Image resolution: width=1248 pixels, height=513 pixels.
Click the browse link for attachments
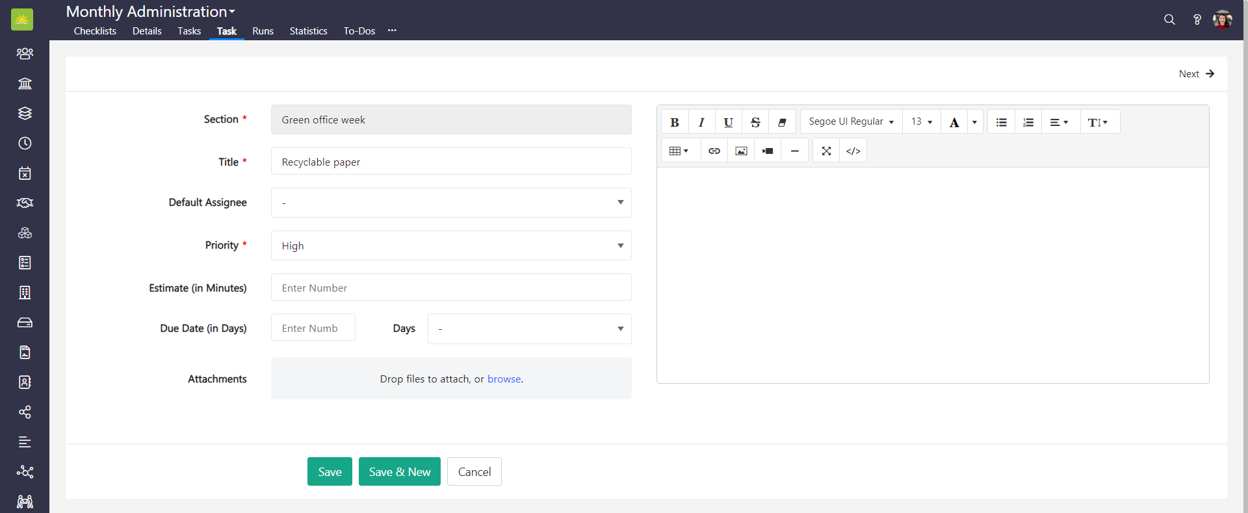[504, 379]
